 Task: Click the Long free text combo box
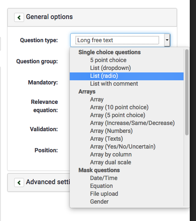(120, 40)
